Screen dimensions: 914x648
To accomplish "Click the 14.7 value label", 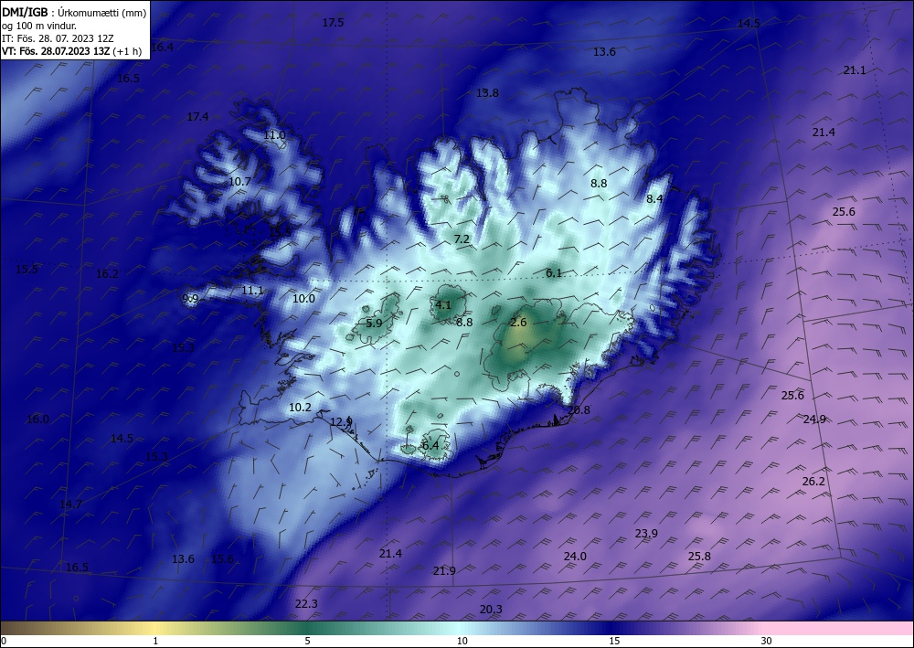I will (70, 505).
